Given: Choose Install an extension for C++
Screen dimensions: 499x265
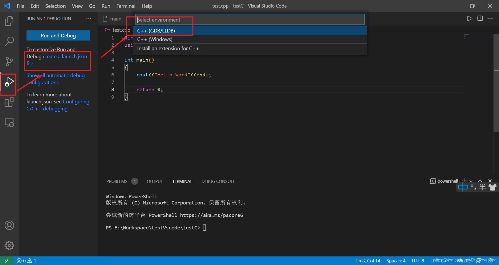Looking at the screenshot, I should [x=250, y=48].
